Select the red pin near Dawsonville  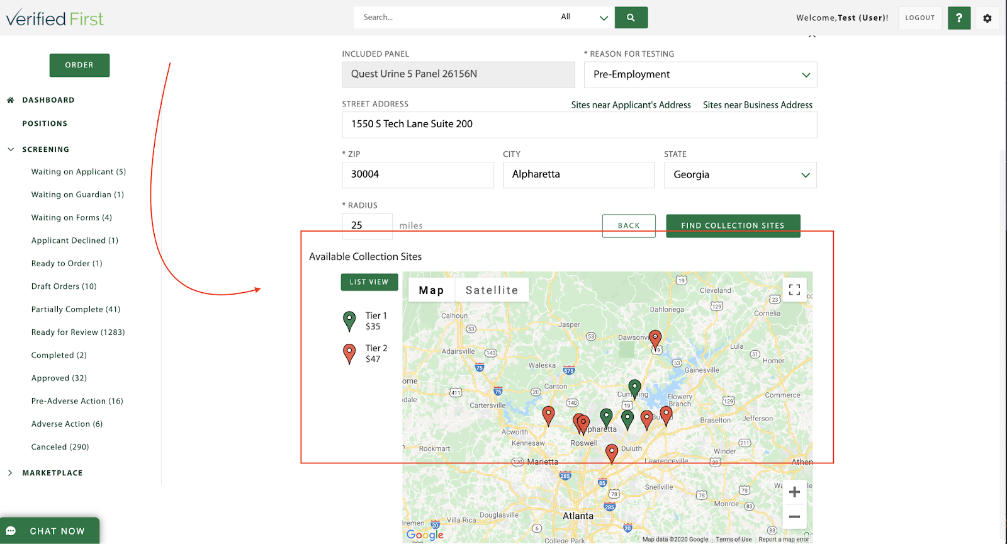pyautogui.click(x=655, y=339)
